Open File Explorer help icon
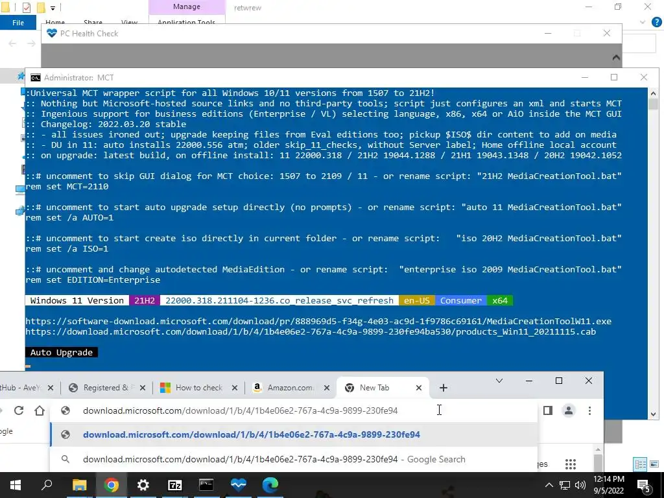The width and height of the screenshot is (664, 498). click(x=656, y=22)
